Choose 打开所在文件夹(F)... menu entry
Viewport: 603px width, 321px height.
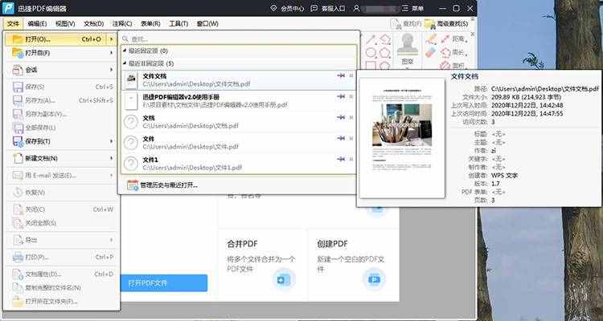click(61, 302)
